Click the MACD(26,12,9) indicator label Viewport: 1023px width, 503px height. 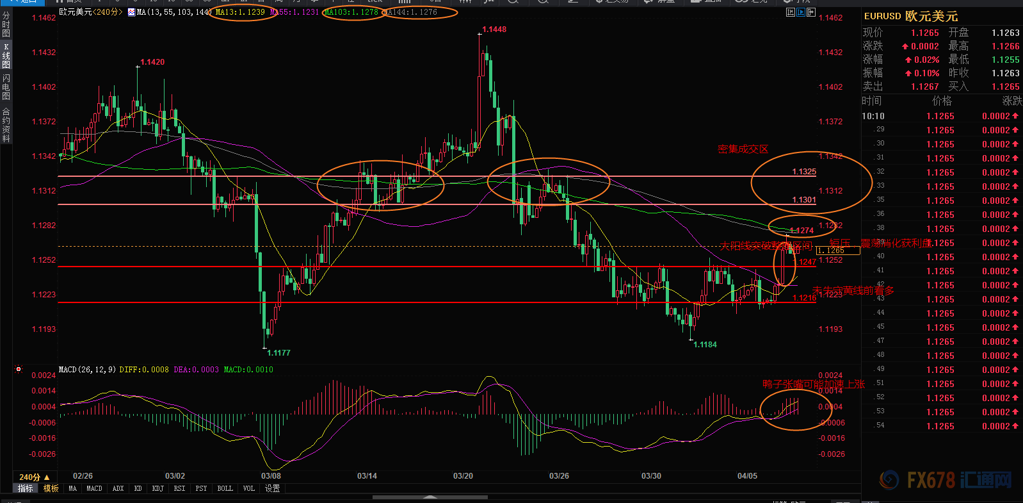87,370
